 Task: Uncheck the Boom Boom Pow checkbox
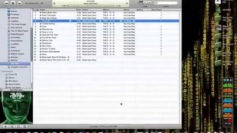[40, 13]
